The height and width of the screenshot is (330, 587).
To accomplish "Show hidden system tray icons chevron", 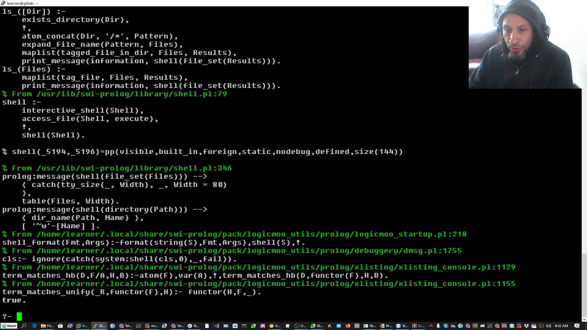I will (431, 326).
